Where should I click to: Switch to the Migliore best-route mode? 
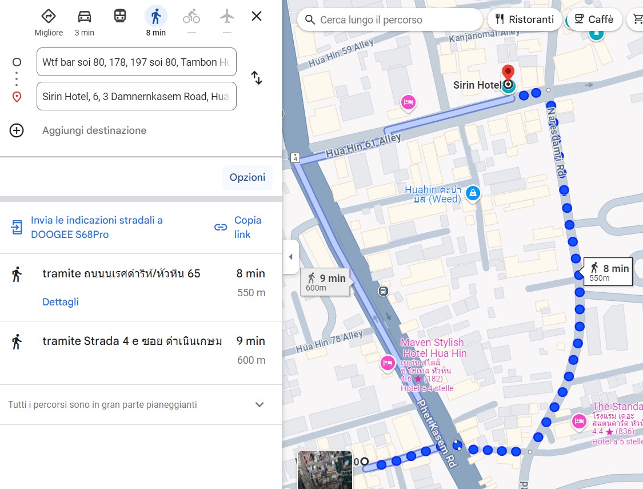pyautogui.click(x=49, y=17)
